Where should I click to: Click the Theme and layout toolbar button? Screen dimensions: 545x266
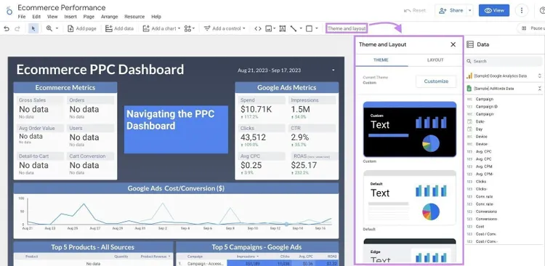(x=347, y=28)
